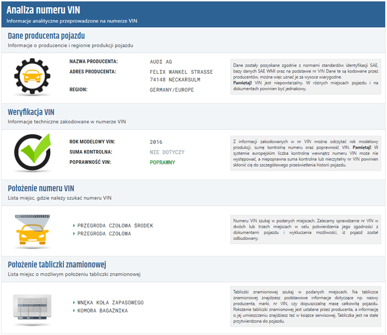
Task: Click subtitle 'Lista miejsc, gdzie należy szukać numeru VIN'
Action: (59, 198)
